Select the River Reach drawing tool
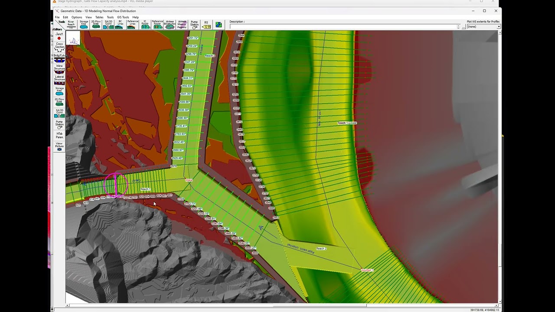Image resolution: width=555 pixels, height=312 pixels. click(71, 24)
